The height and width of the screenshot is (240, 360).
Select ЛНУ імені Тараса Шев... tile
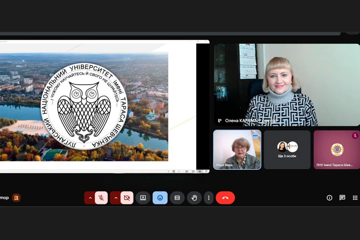point(337,150)
